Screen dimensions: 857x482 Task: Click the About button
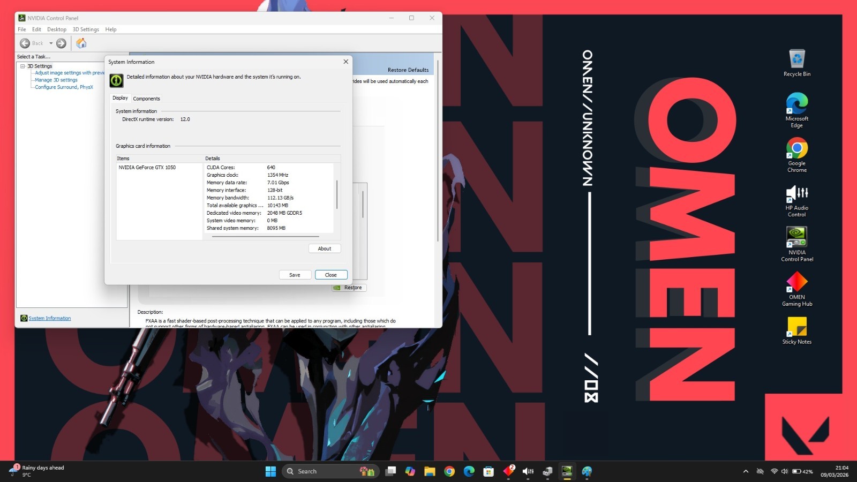[x=325, y=248]
